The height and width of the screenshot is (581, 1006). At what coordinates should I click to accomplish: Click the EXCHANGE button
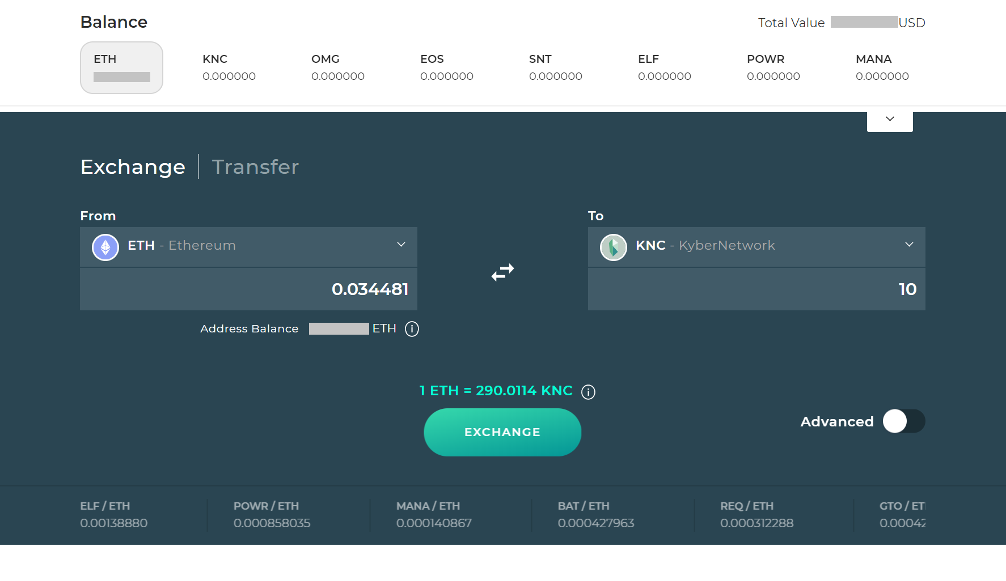tap(502, 432)
